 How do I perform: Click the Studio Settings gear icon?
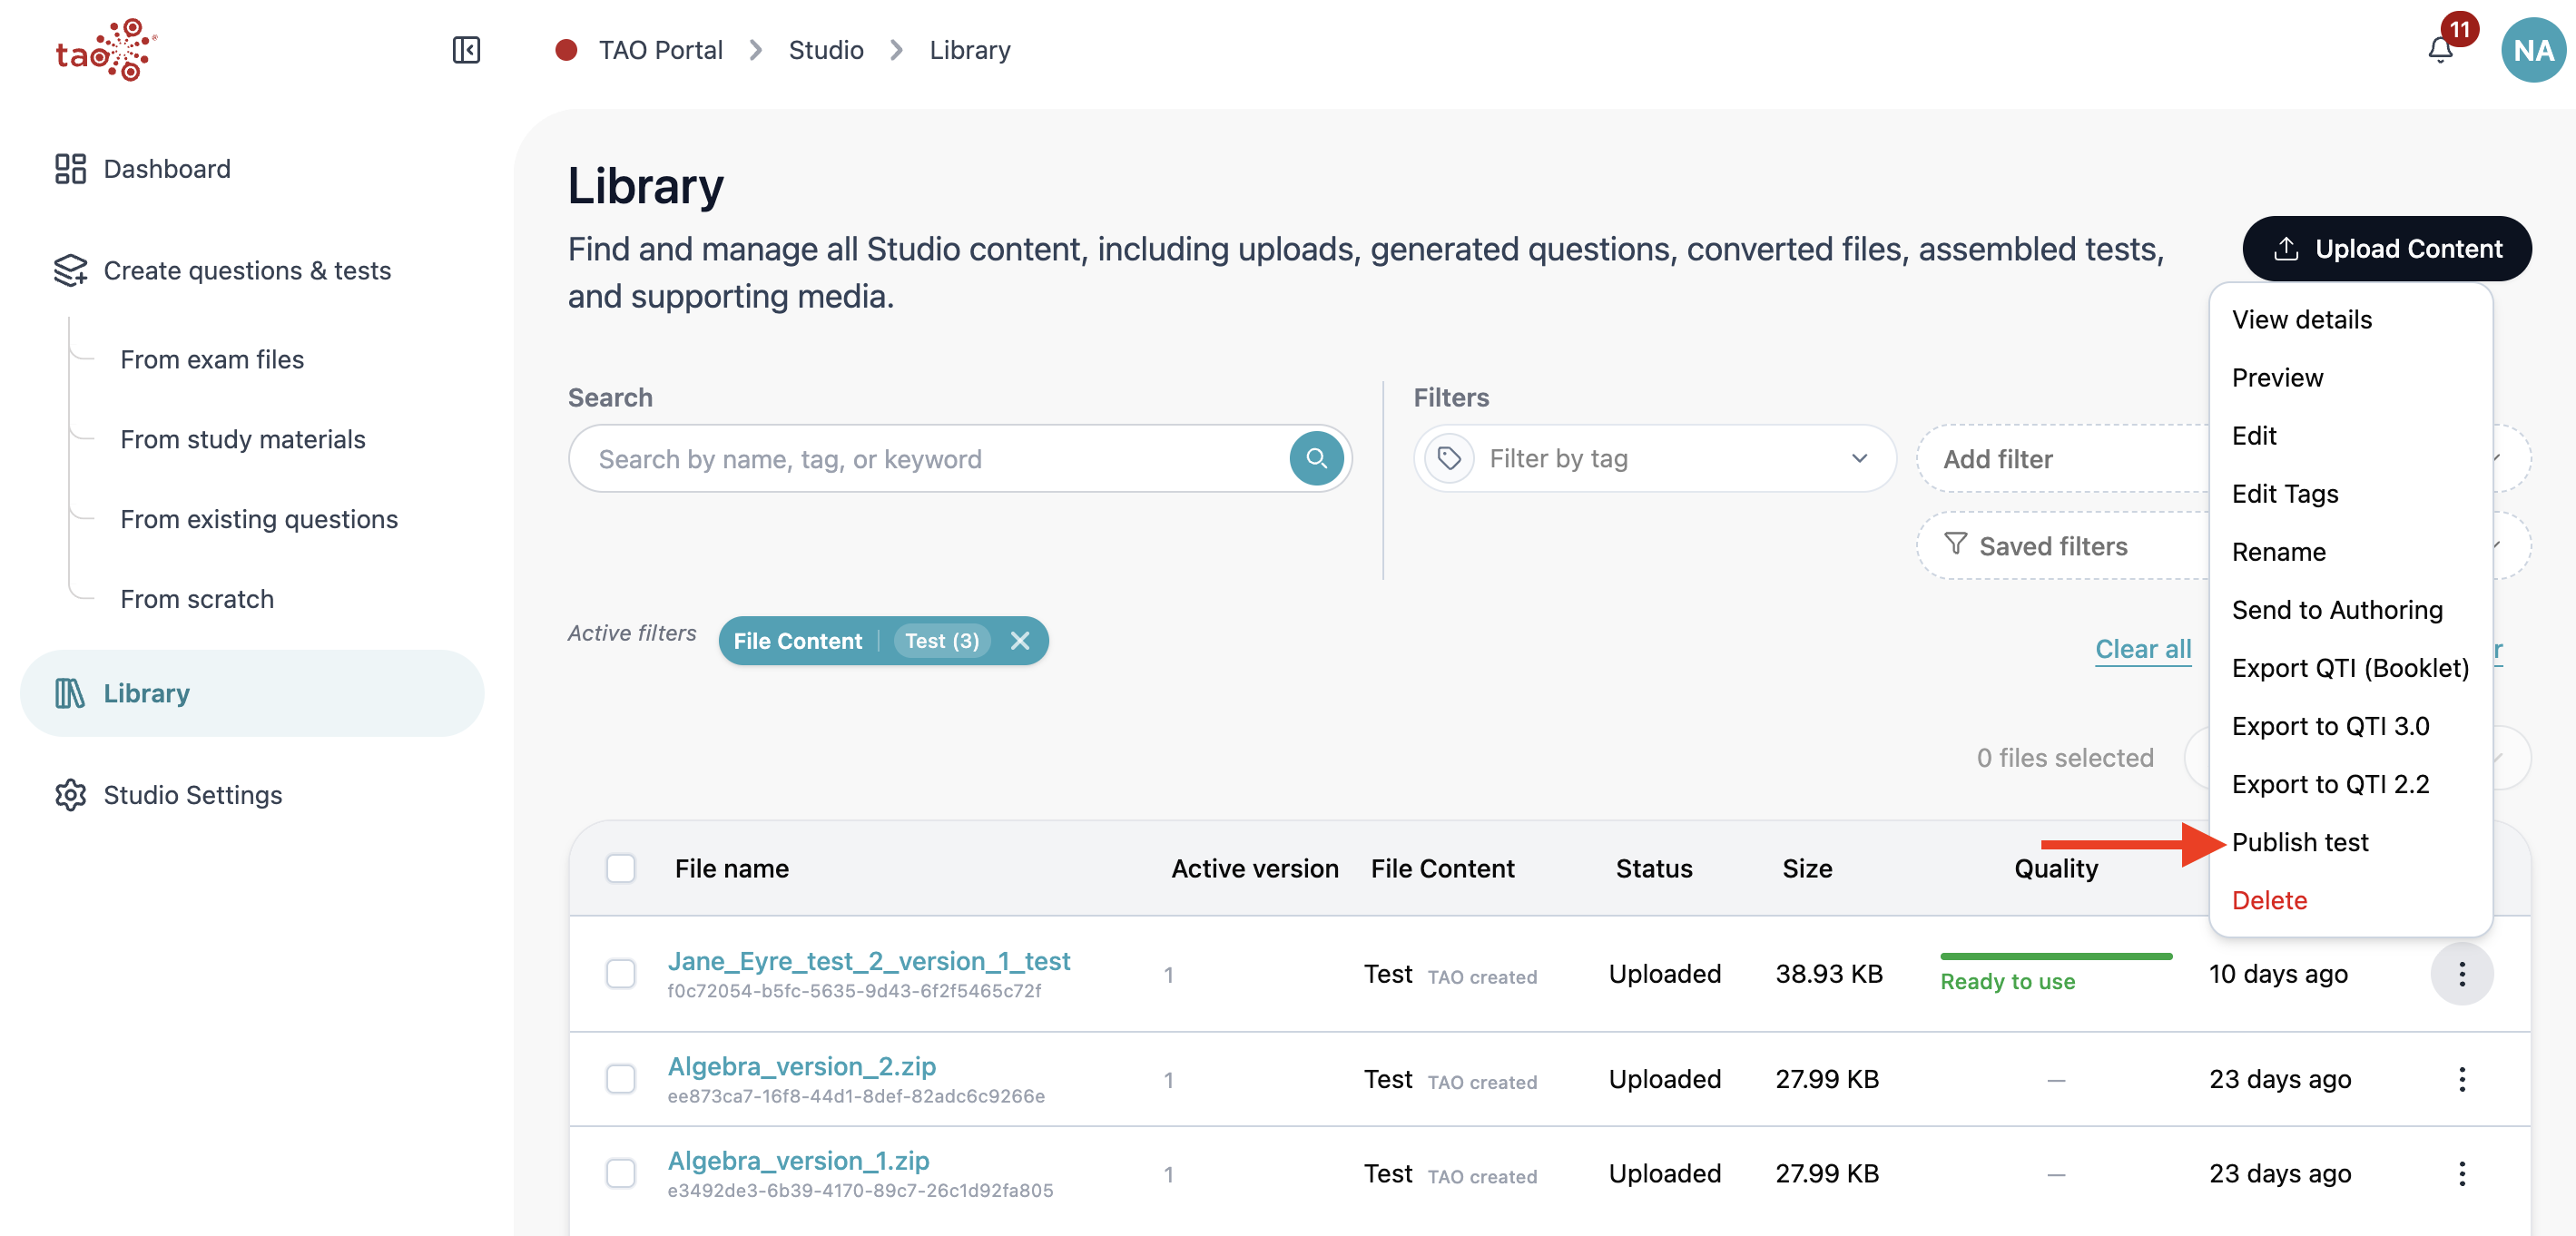70,795
